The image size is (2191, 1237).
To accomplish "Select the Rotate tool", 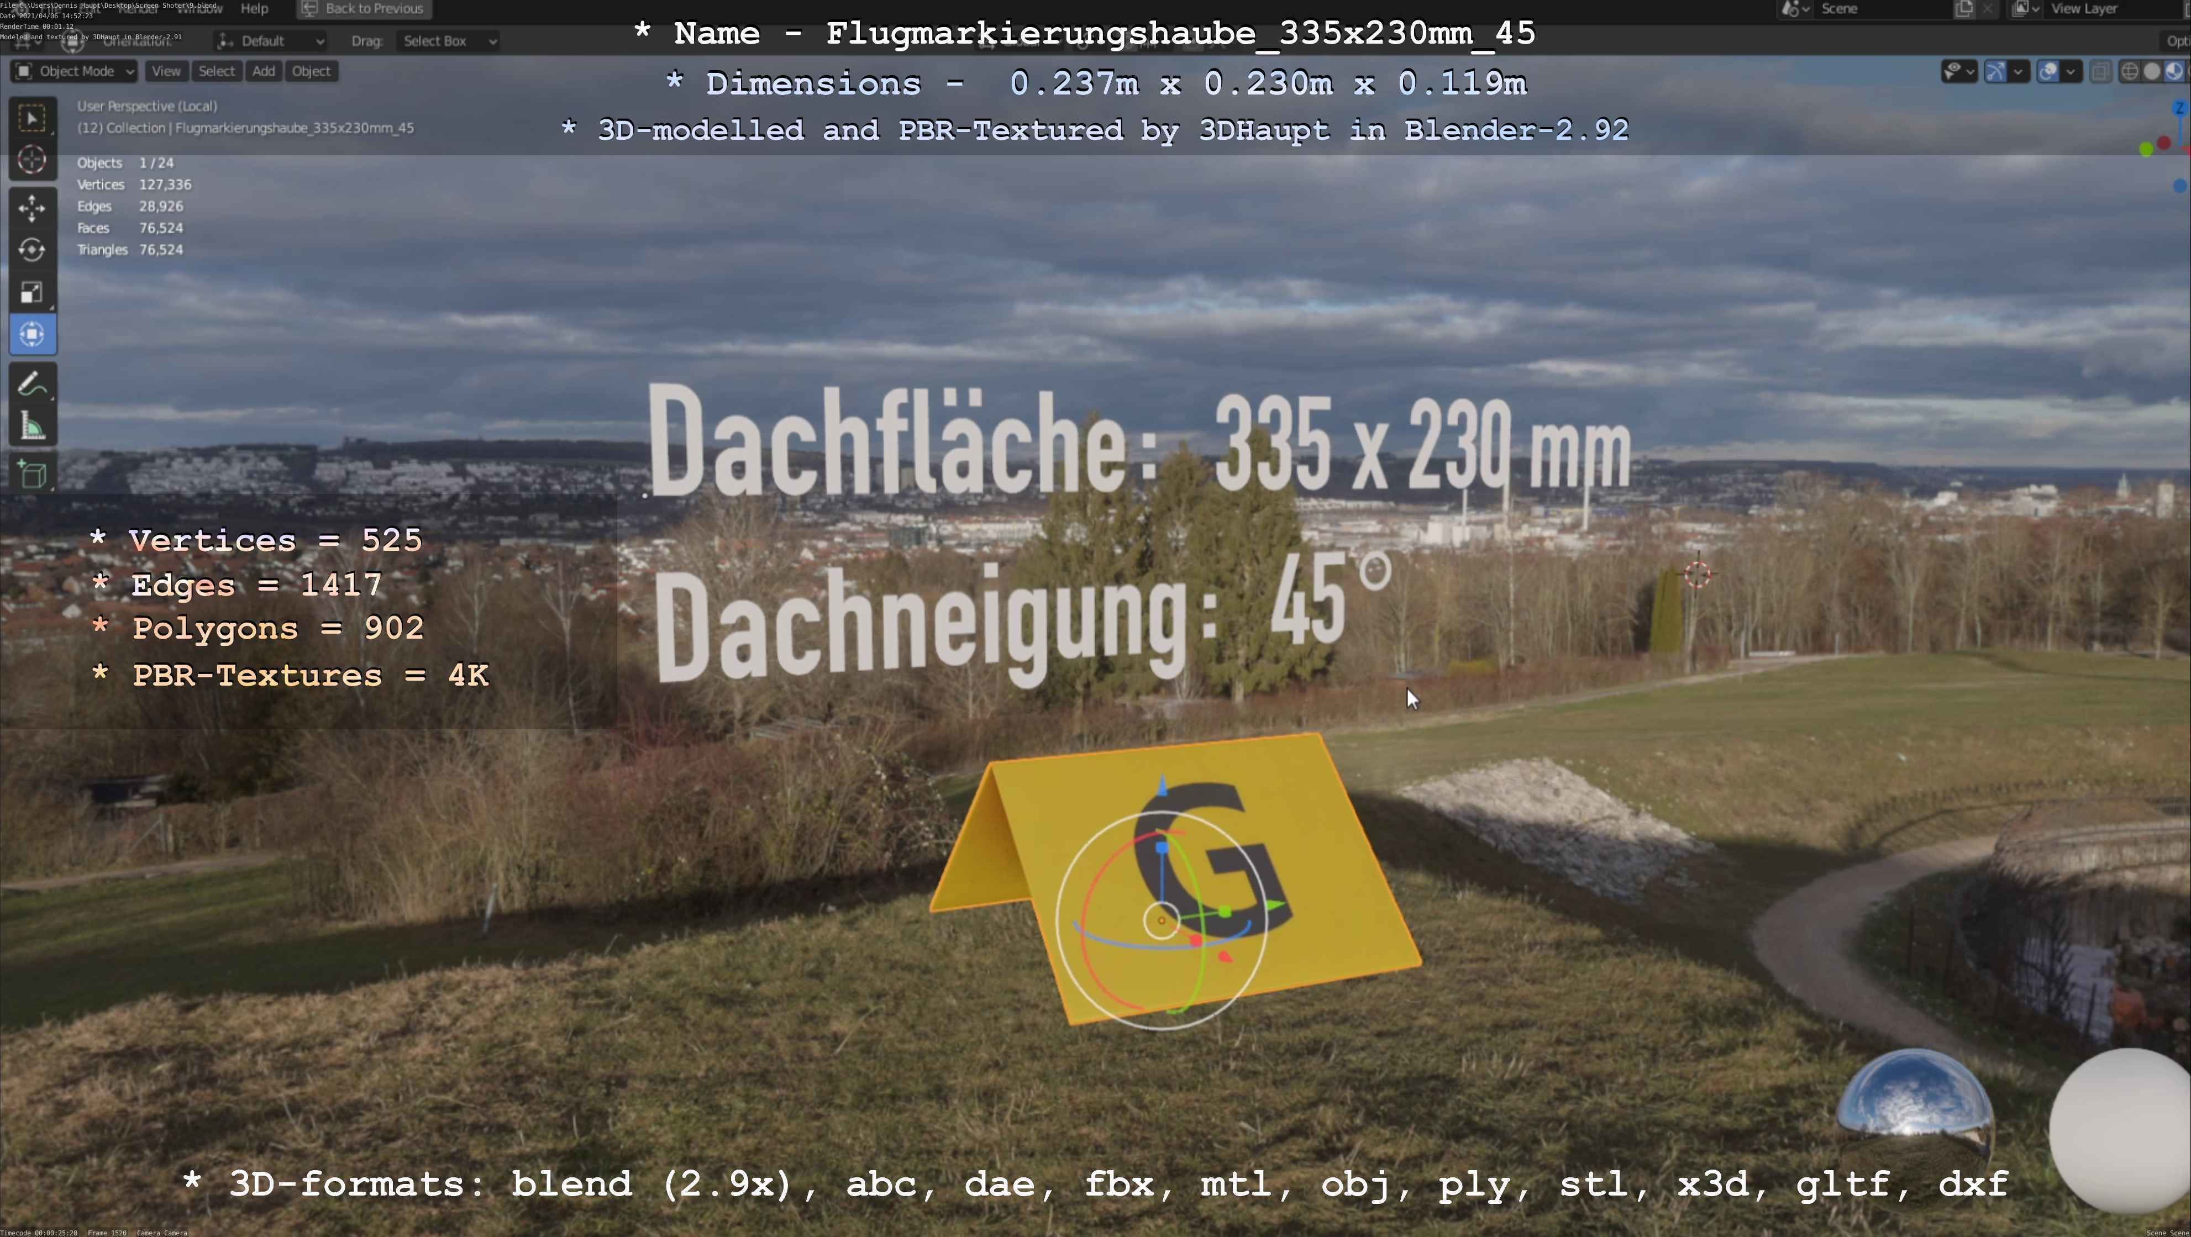I will 32,250.
